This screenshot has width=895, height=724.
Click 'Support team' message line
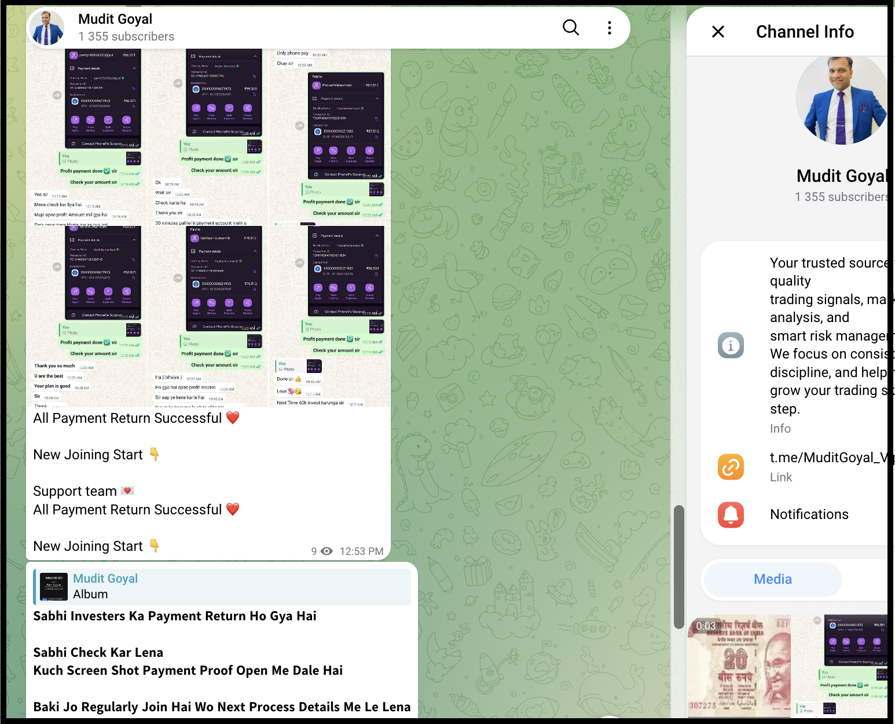84,491
